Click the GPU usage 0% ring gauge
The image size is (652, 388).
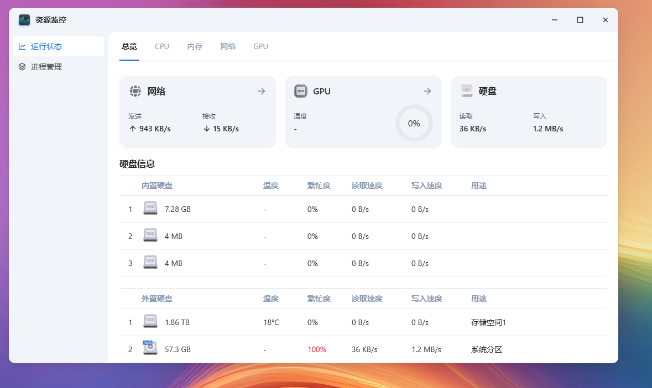point(414,123)
